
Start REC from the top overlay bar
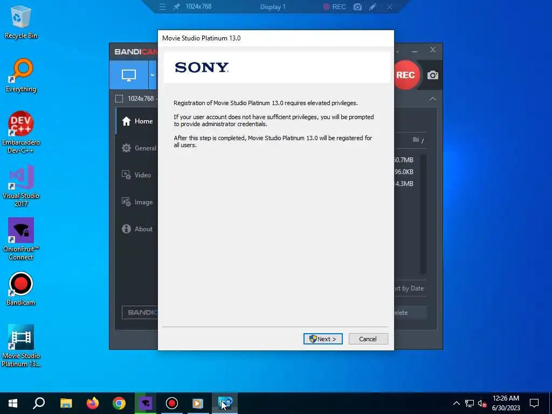pos(335,6)
